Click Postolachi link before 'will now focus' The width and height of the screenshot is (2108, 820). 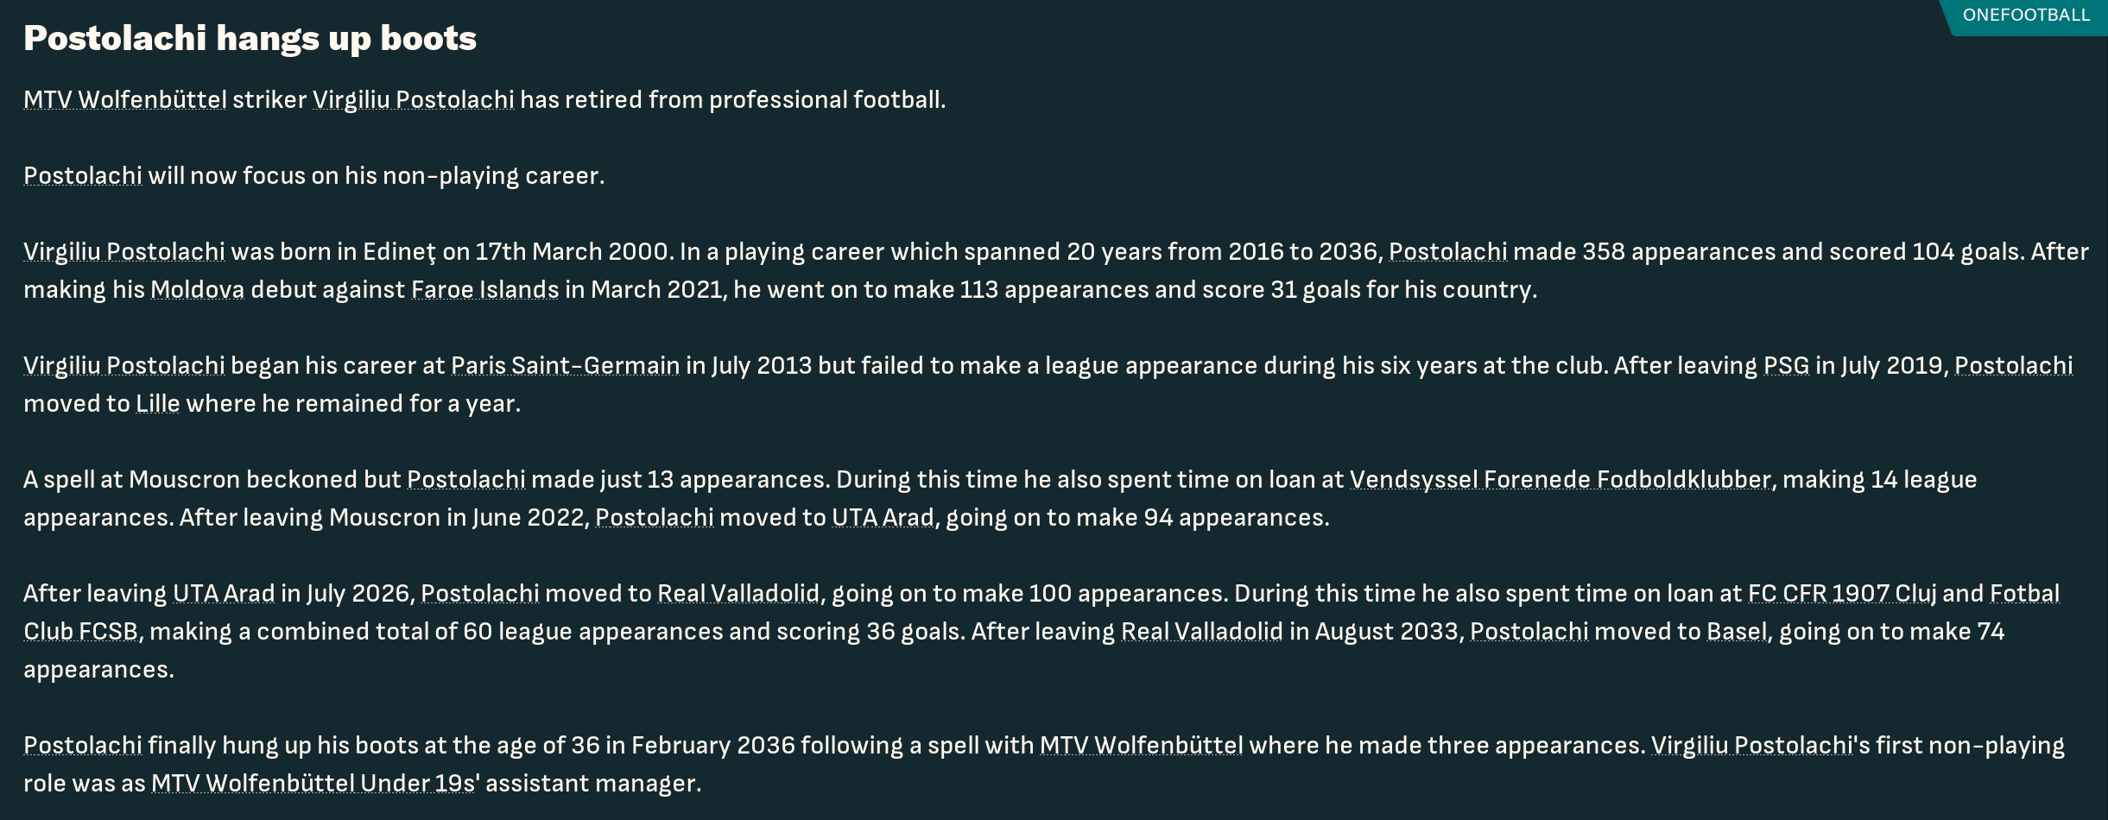[x=83, y=175]
